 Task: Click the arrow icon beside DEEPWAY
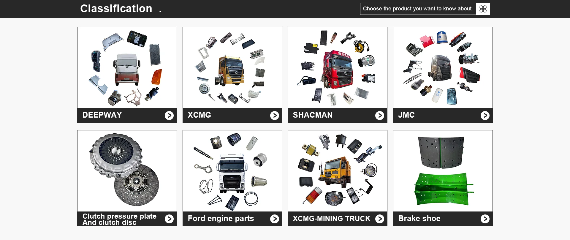click(169, 116)
